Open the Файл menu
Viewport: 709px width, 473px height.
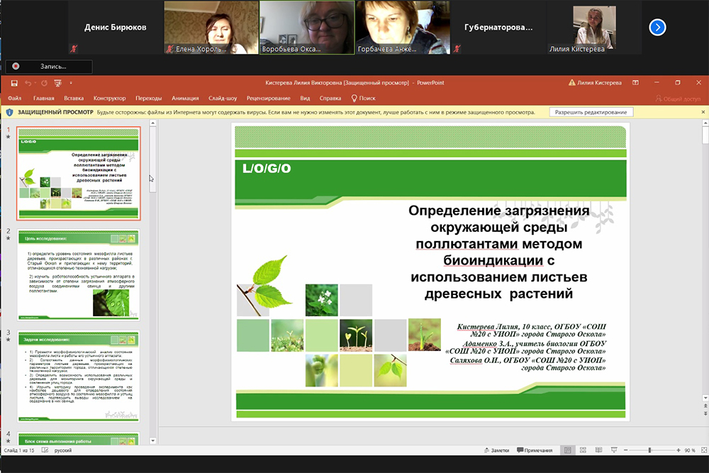[x=15, y=99]
